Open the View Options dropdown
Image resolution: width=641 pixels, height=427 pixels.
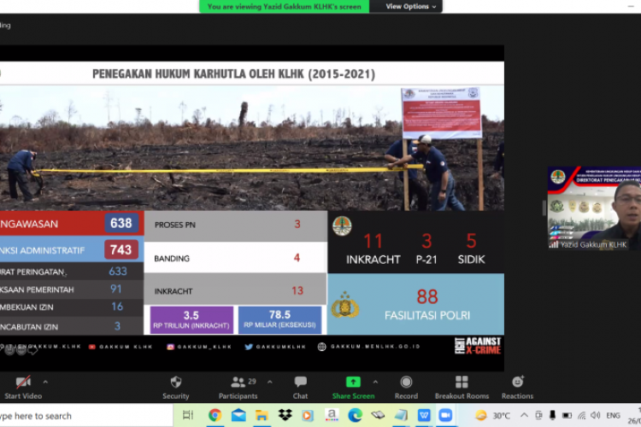(x=411, y=6)
